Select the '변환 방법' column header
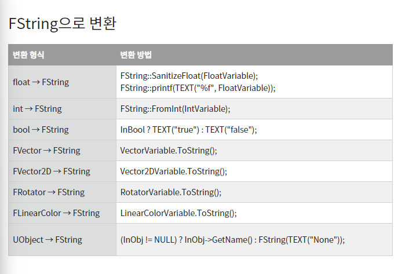Viewport: 409px width, 274px height. point(136,55)
